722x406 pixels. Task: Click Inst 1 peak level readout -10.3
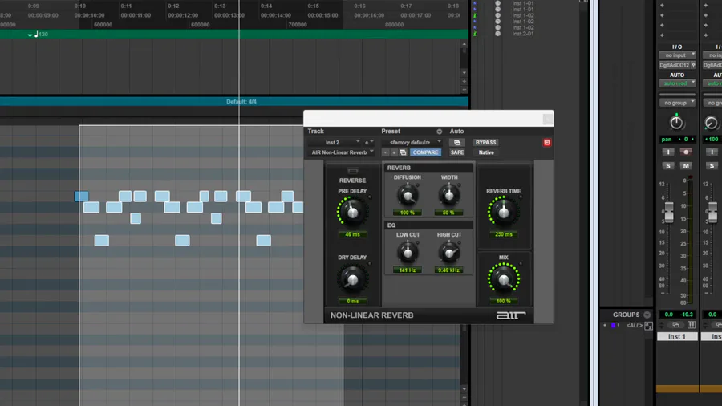pos(687,315)
